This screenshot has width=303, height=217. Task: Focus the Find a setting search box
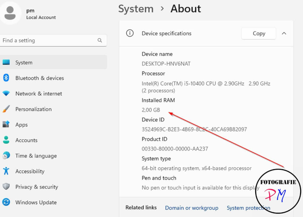click(53, 40)
